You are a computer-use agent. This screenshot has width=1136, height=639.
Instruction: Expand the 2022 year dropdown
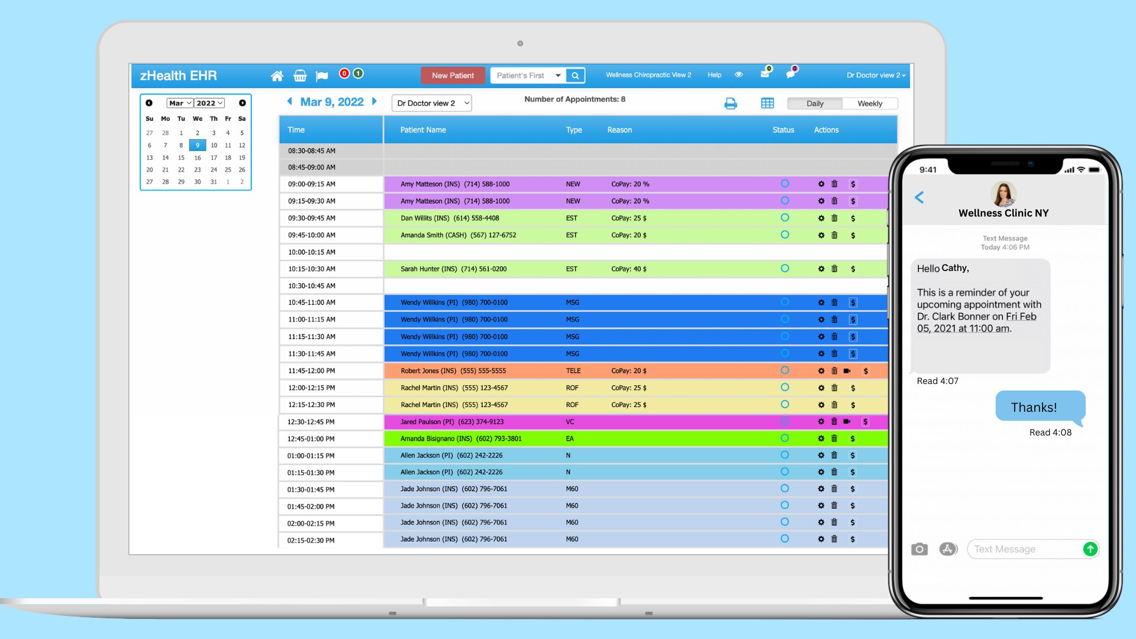click(x=210, y=103)
